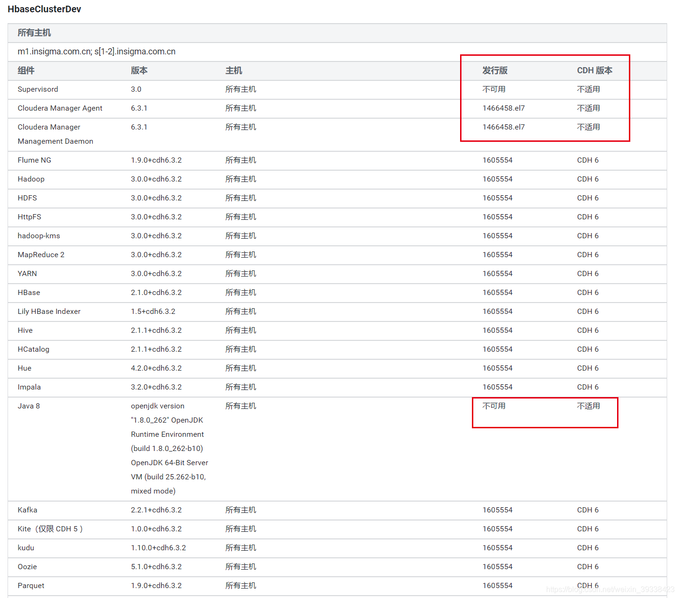Click 不适用 CDH value for Java 8
The height and width of the screenshot is (598, 679).
(x=588, y=406)
